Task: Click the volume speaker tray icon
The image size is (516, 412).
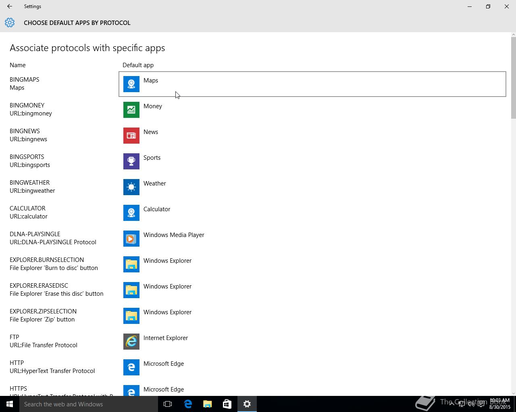Action: point(471,404)
